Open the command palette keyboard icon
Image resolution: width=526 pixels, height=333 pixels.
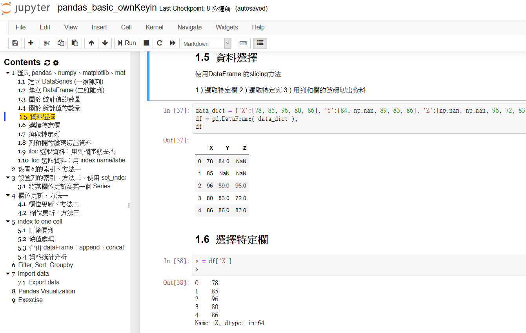coord(243,43)
